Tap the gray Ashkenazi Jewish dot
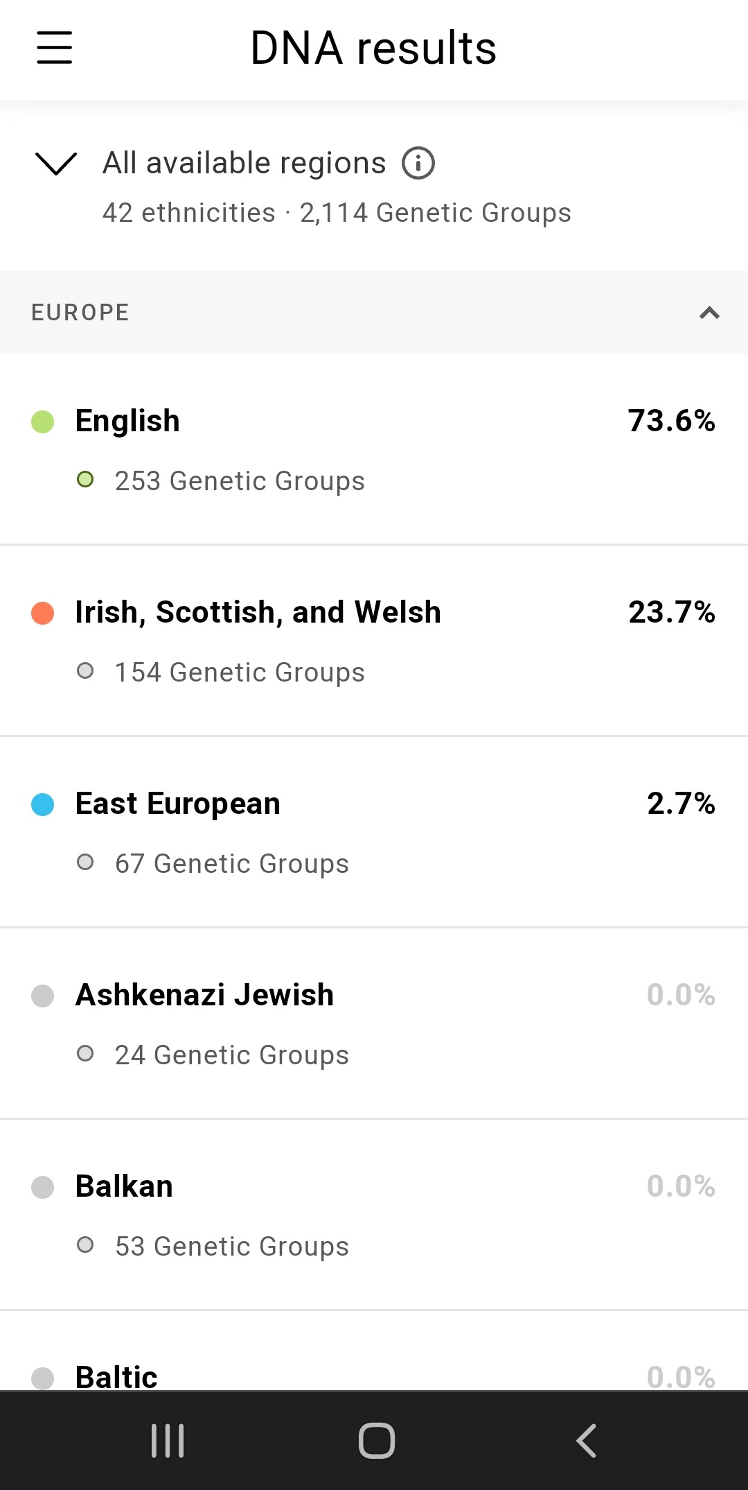The height and width of the screenshot is (1490, 748). pyautogui.click(x=43, y=996)
